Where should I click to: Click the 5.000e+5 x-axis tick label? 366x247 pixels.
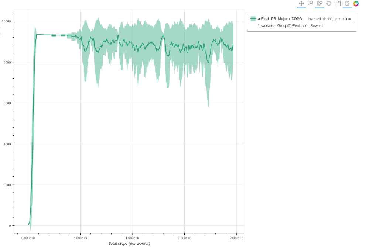[x=81, y=238]
